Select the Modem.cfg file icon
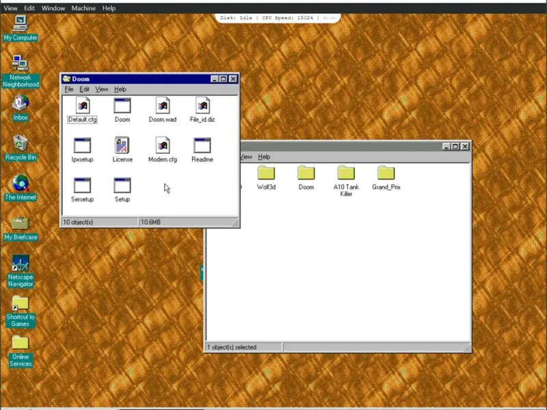Screen dimensions: 547x410 pos(163,146)
